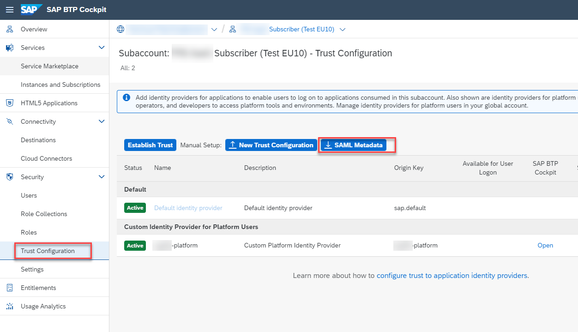Click the HTML5 Applications icon
The image size is (578, 332).
(10, 103)
